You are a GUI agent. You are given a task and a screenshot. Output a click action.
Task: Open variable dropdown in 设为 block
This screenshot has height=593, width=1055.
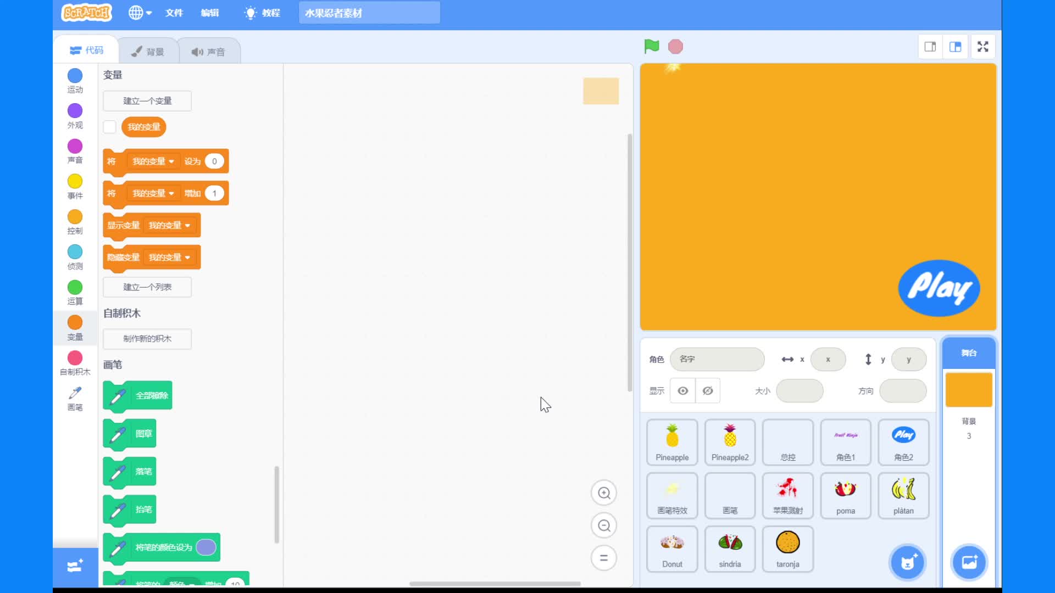[153, 161]
